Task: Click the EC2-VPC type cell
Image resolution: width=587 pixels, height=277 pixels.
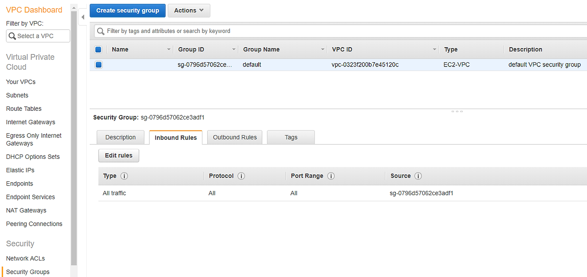Action: tap(457, 65)
